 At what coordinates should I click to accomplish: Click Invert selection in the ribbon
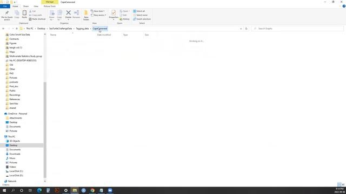142,19
